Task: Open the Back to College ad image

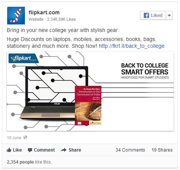Action: [90, 91]
